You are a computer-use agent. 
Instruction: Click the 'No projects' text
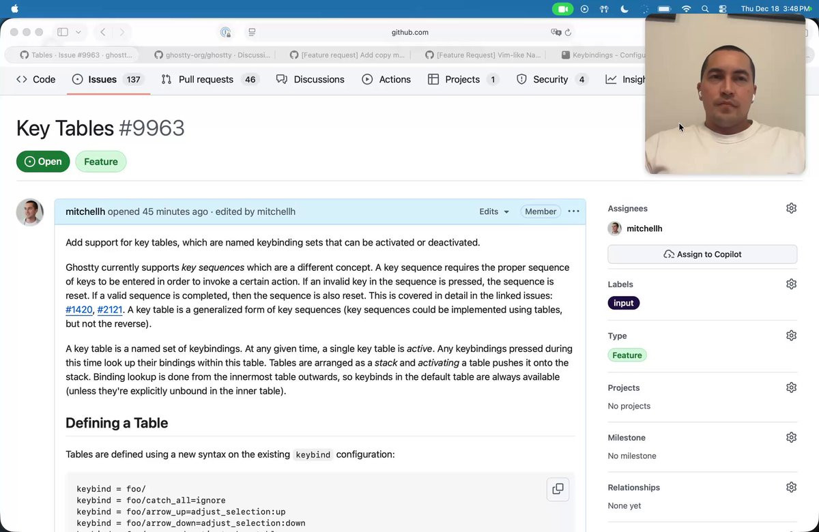pos(629,406)
